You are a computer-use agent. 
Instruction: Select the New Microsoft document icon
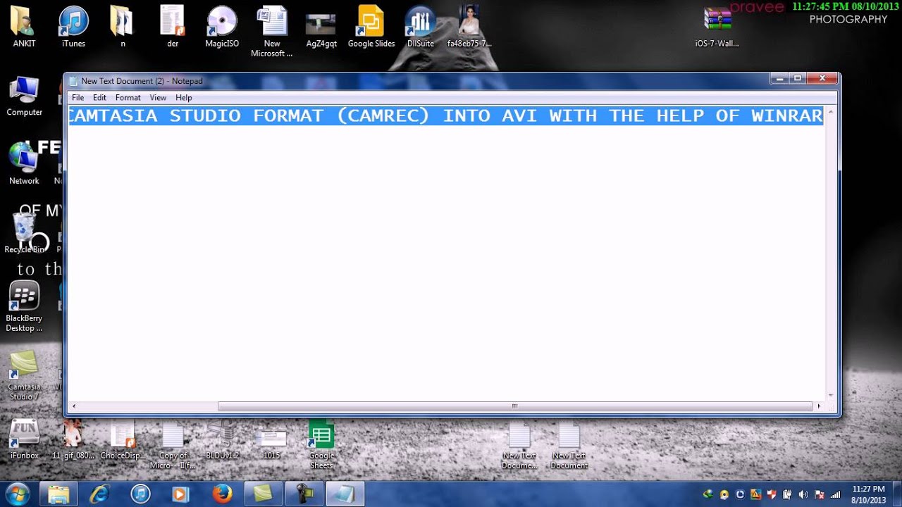point(272,32)
